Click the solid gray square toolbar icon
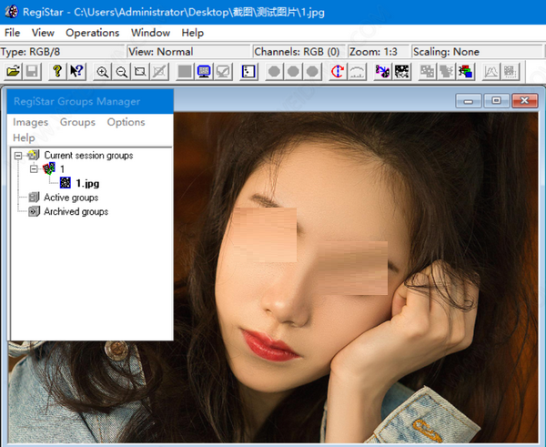Screen dimensions: 546x447 (x=185, y=72)
